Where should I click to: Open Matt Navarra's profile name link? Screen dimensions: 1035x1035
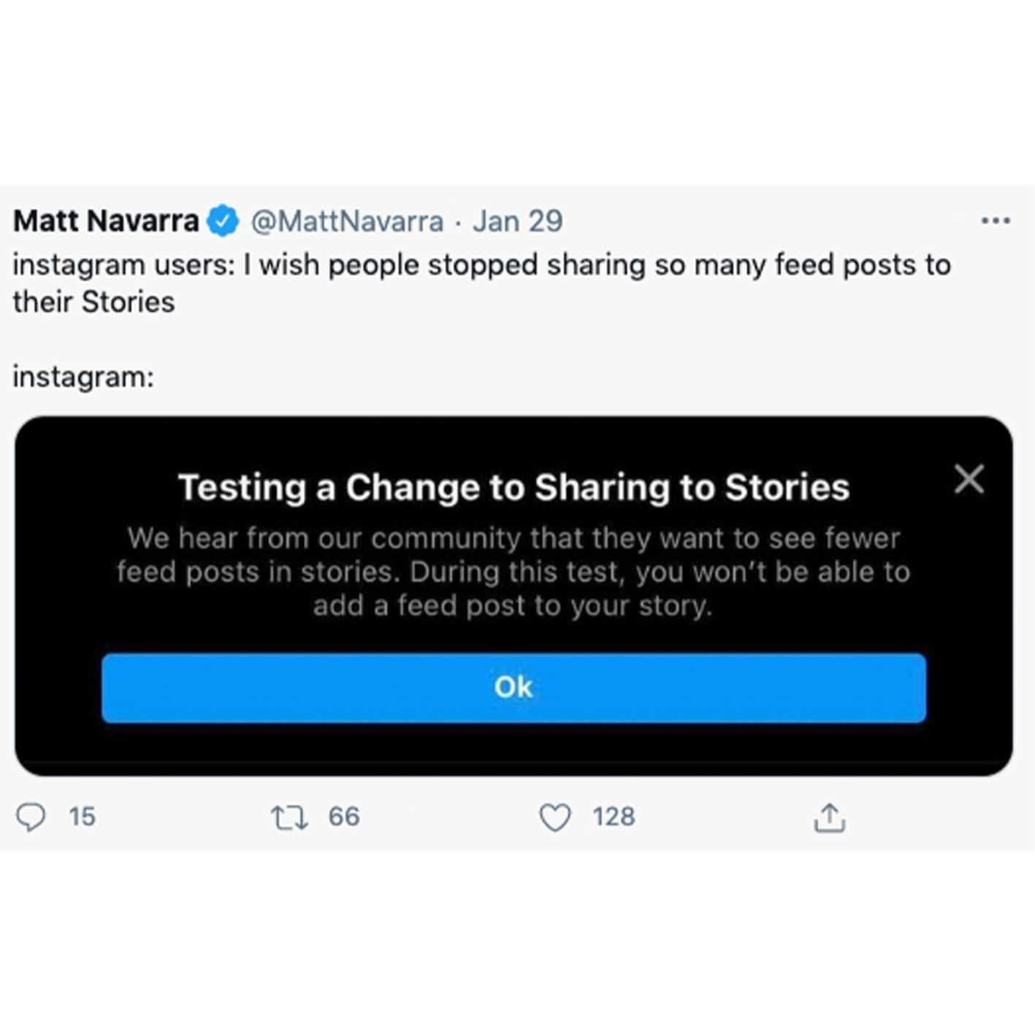point(106,221)
